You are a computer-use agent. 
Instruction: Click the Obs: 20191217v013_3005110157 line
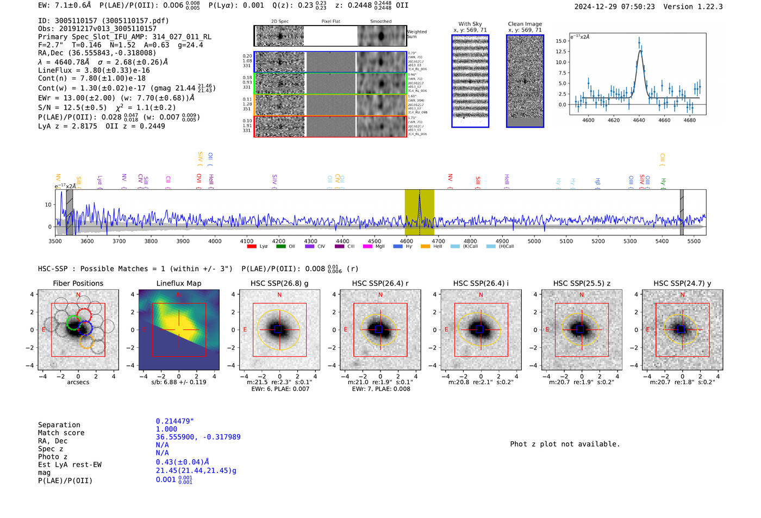[97, 29]
